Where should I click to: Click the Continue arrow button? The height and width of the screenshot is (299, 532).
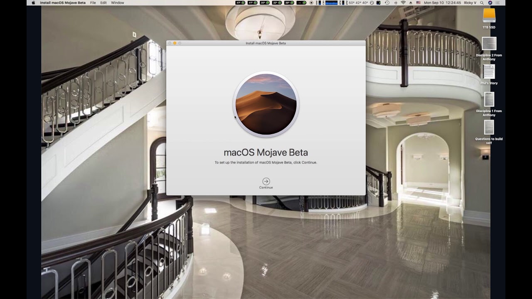pos(266,181)
